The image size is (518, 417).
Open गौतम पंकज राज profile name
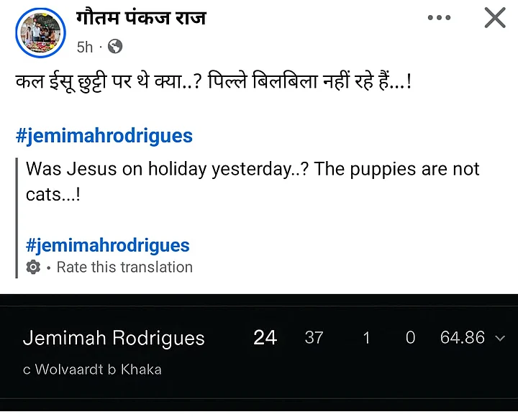point(141,17)
